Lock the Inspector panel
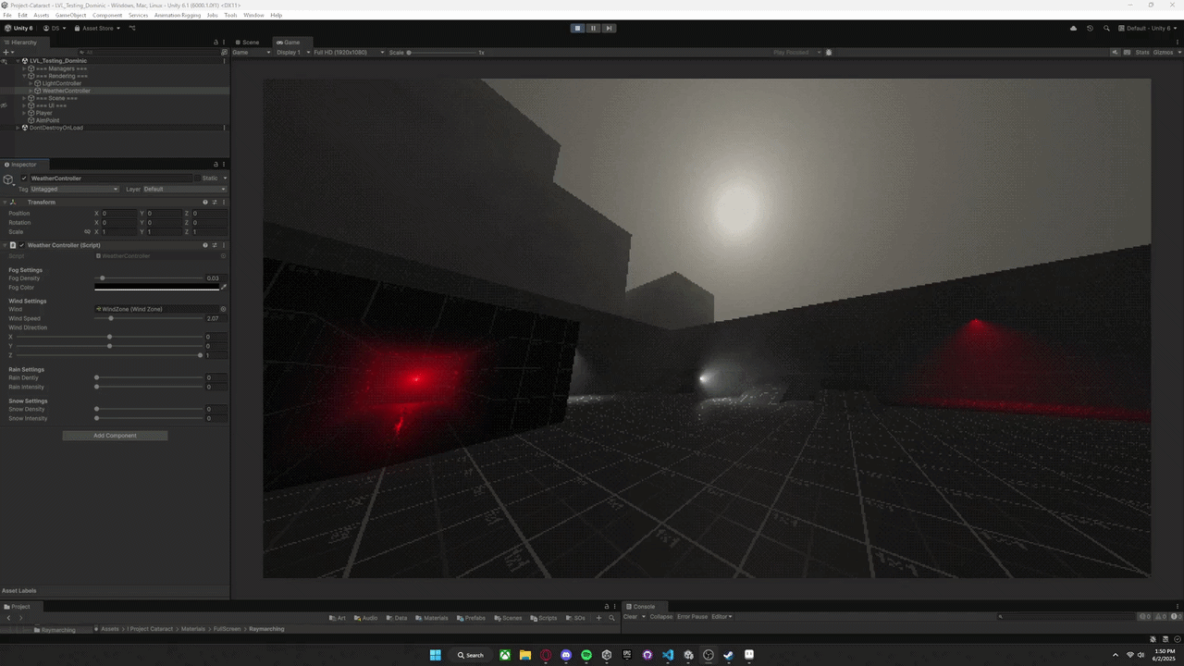The width and height of the screenshot is (1184, 666). tap(216, 165)
